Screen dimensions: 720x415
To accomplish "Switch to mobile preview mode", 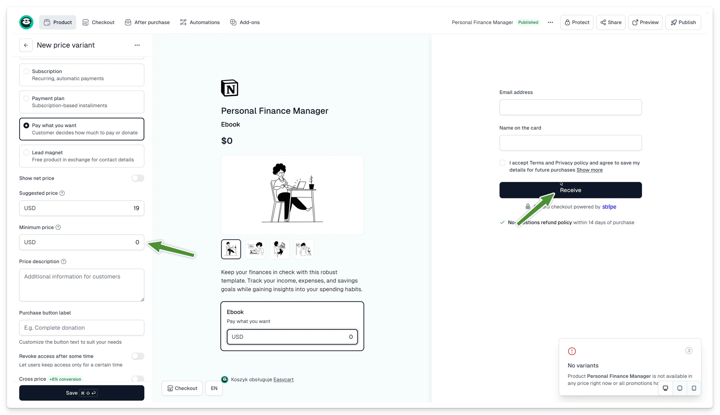I will click(x=694, y=388).
